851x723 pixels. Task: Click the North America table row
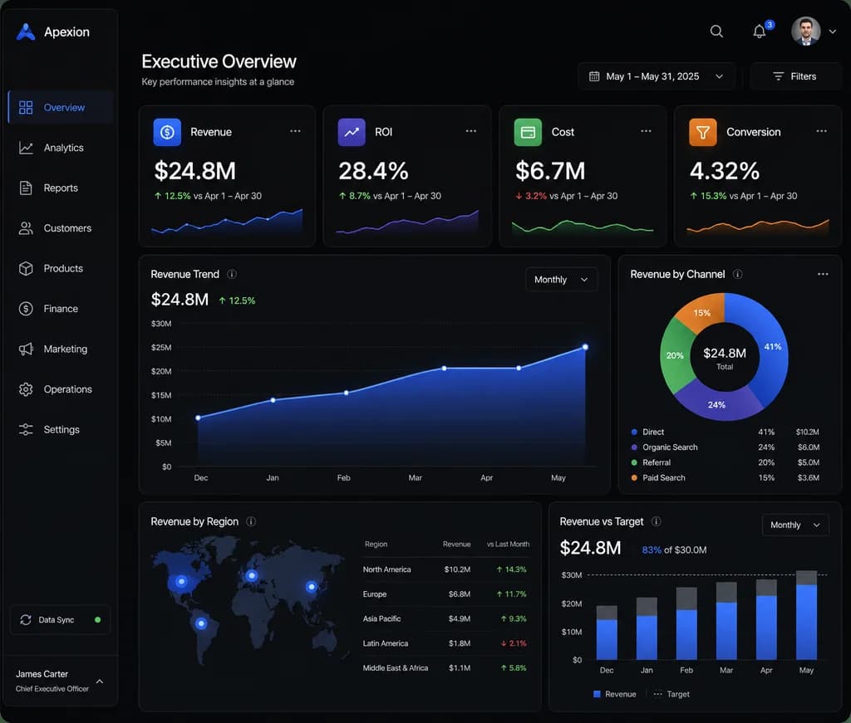click(x=445, y=569)
